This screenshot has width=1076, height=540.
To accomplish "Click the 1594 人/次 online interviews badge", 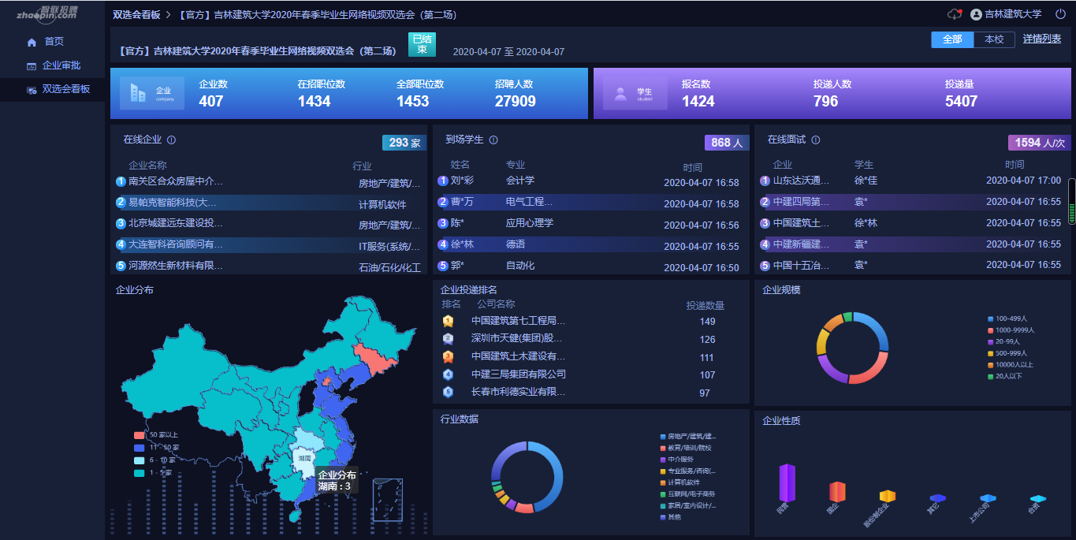I will coord(1040,143).
